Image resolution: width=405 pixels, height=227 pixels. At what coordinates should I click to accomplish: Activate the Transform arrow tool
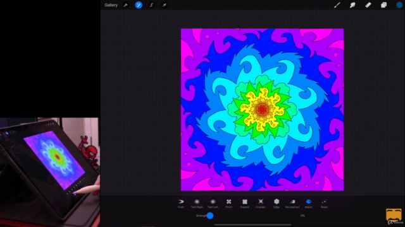165,5
